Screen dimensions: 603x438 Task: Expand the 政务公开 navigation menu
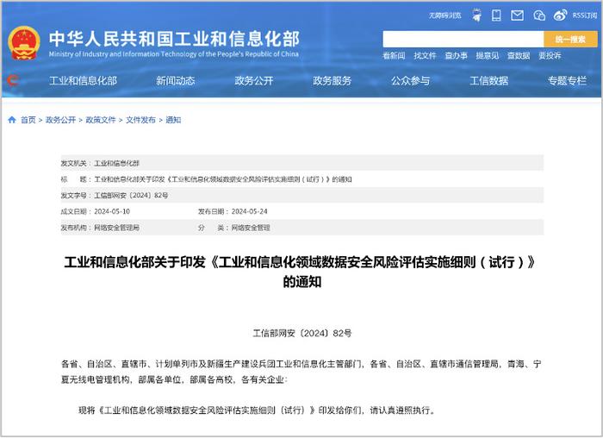[253, 81]
